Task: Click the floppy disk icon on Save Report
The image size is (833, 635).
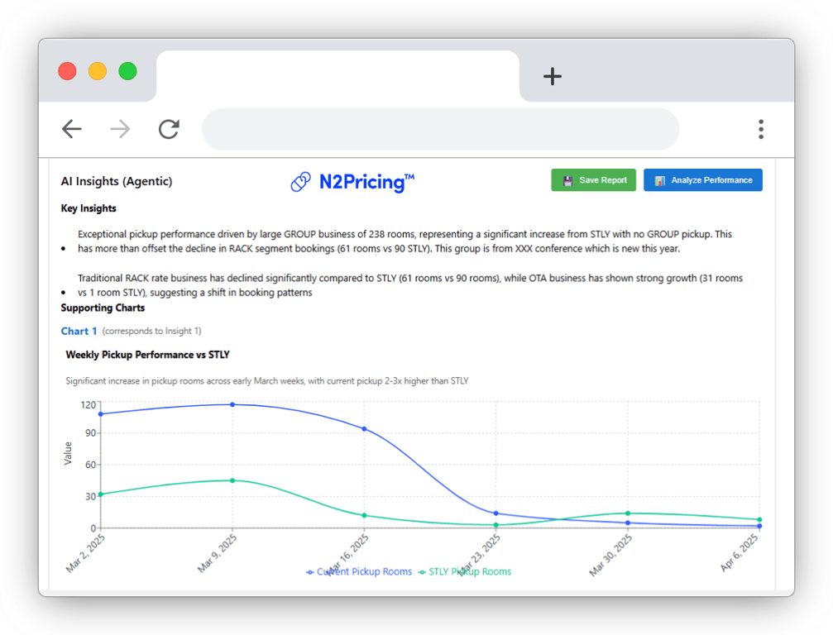Action: [568, 179]
